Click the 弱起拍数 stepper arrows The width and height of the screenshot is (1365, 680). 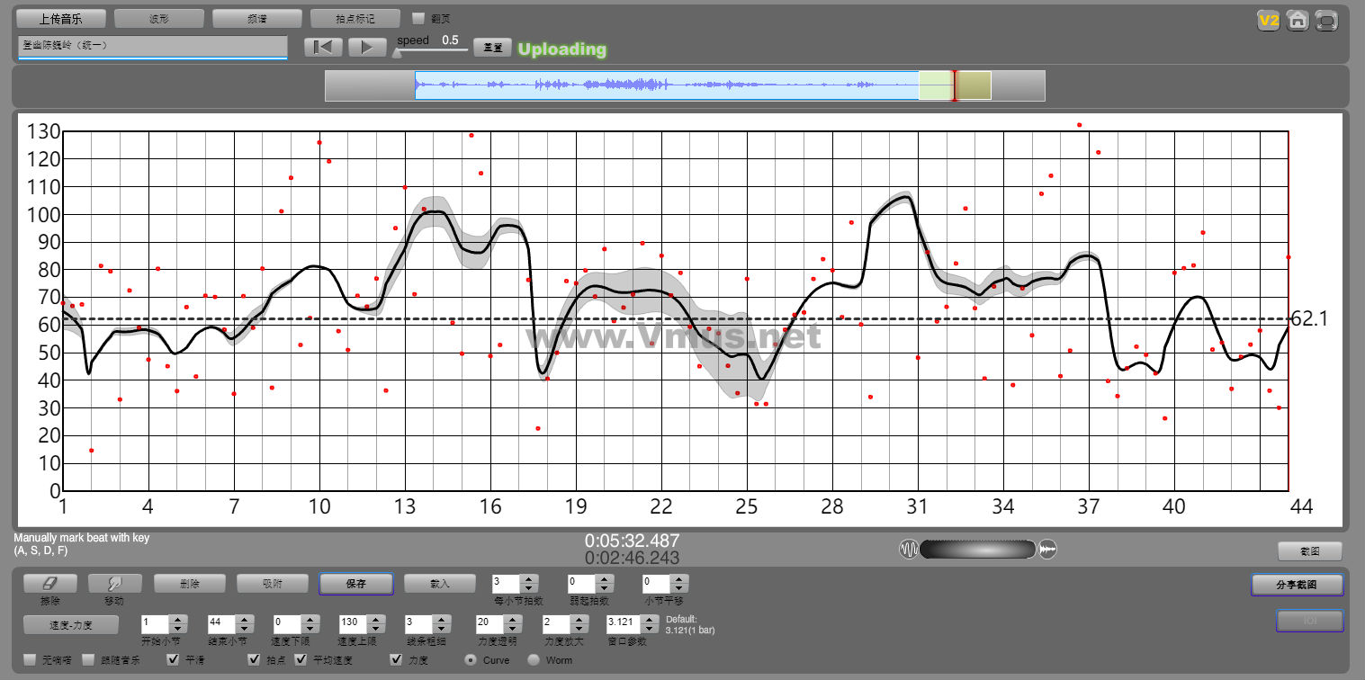(x=605, y=584)
